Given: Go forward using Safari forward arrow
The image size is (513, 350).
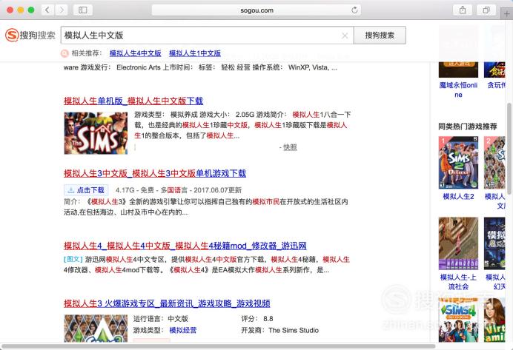Looking at the screenshot, I should click(62, 10).
